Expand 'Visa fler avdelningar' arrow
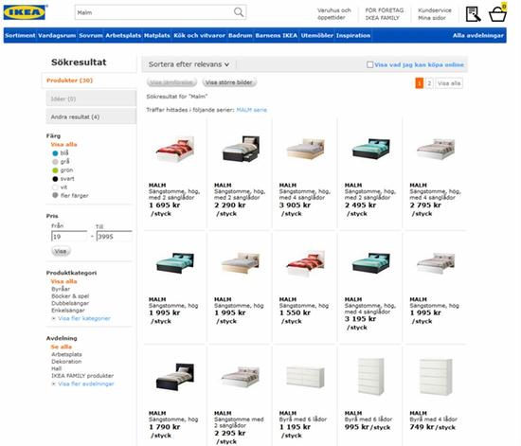This screenshot has height=446, width=521. [53, 384]
